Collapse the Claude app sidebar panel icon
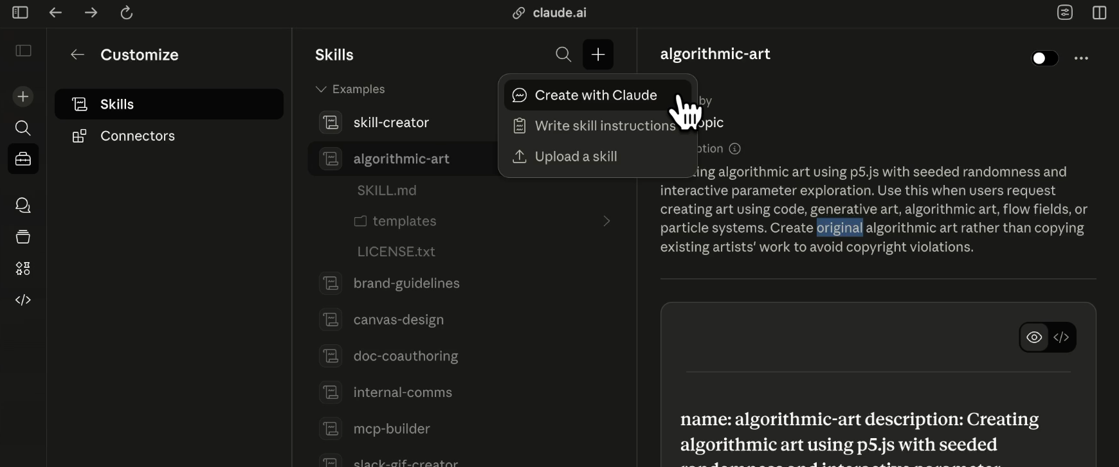The height and width of the screenshot is (467, 1119). pyautogui.click(x=23, y=51)
